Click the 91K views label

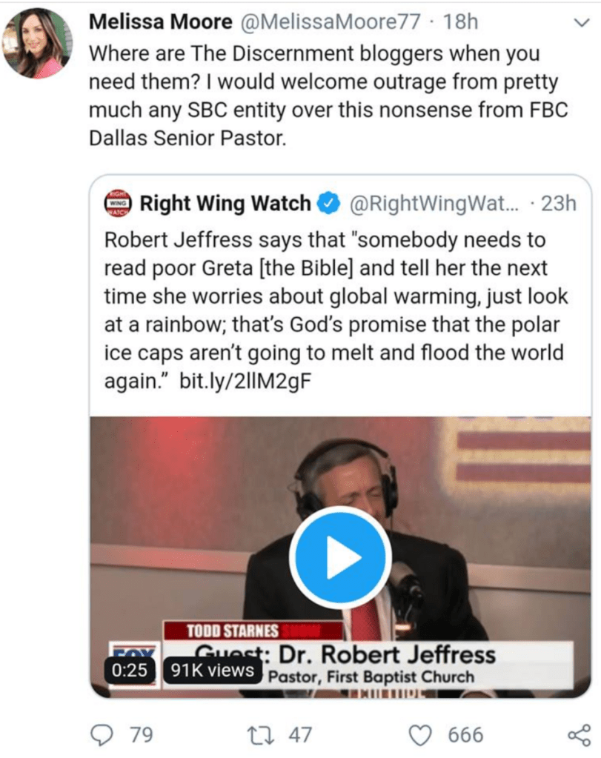212,671
